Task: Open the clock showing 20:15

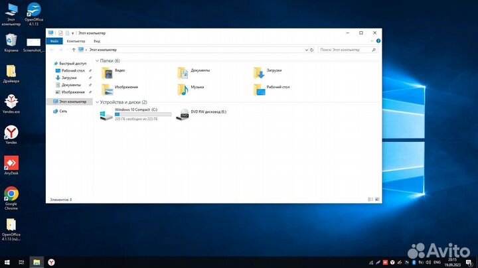Action: 452,262
